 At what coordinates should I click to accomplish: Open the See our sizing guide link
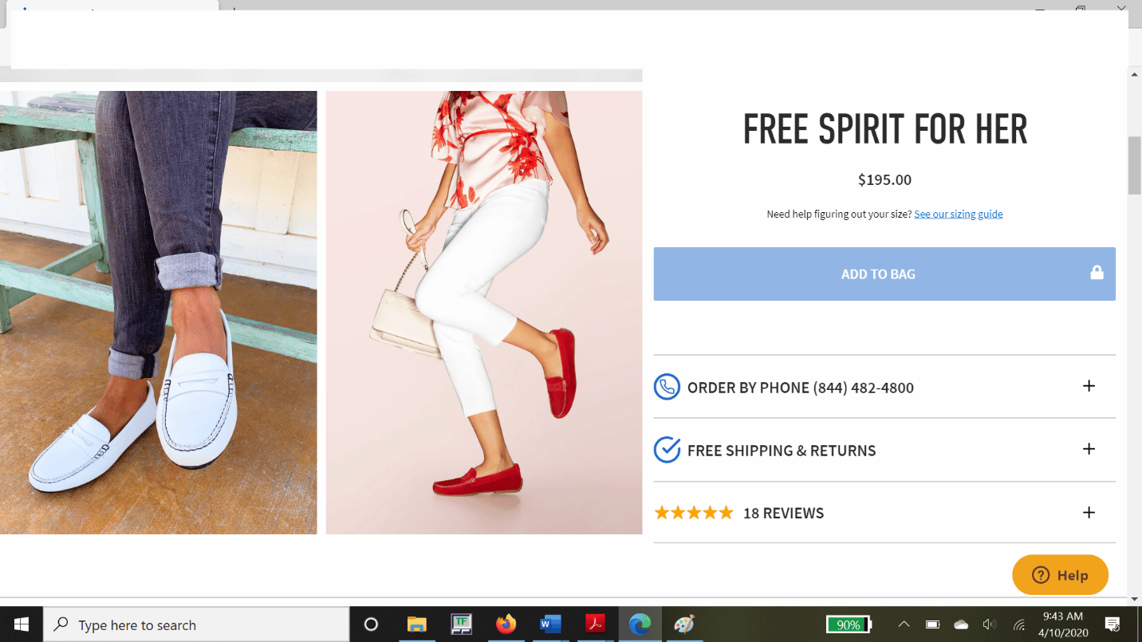(958, 214)
